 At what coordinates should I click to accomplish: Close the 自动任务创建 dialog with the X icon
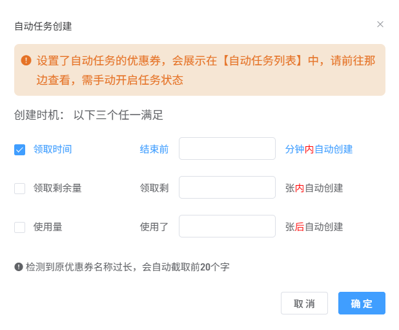(380, 25)
